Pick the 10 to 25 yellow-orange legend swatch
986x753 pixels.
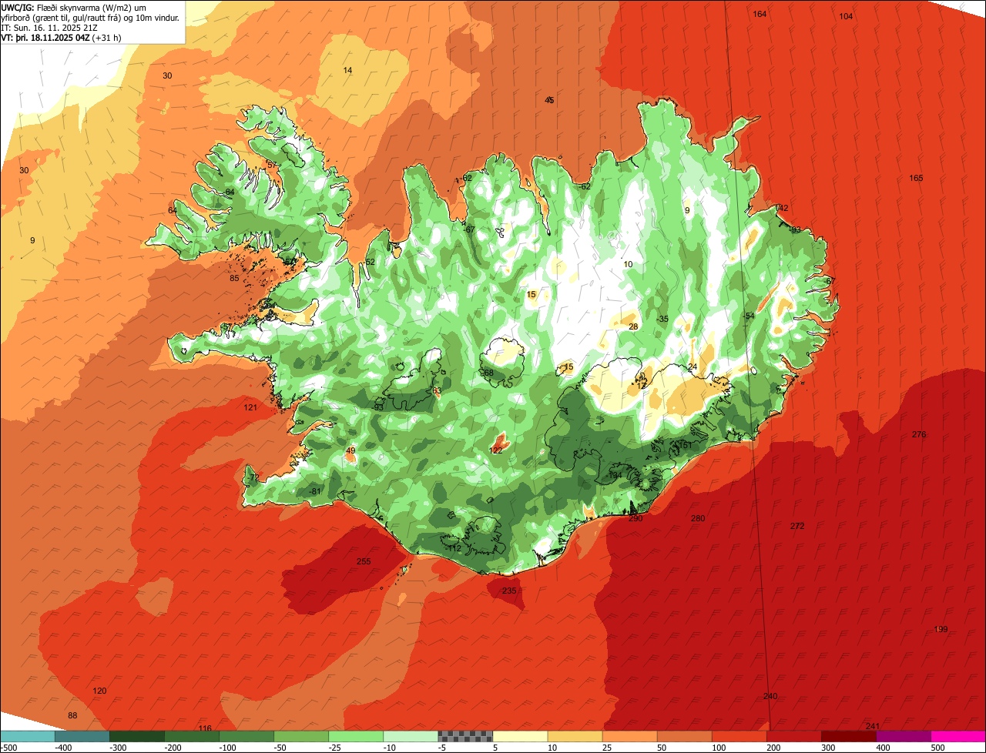tap(575, 736)
